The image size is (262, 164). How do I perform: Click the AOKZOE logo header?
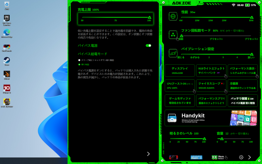pos(181,3)
